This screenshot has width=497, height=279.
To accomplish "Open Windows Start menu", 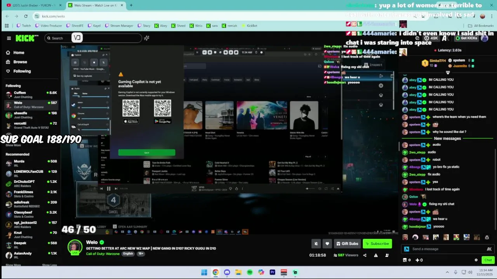I will (x=204, y=272).
